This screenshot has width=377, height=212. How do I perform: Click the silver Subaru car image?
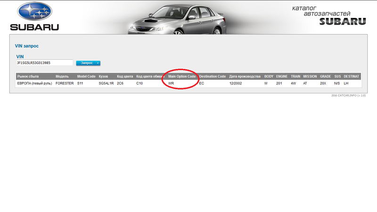(177, 19)
